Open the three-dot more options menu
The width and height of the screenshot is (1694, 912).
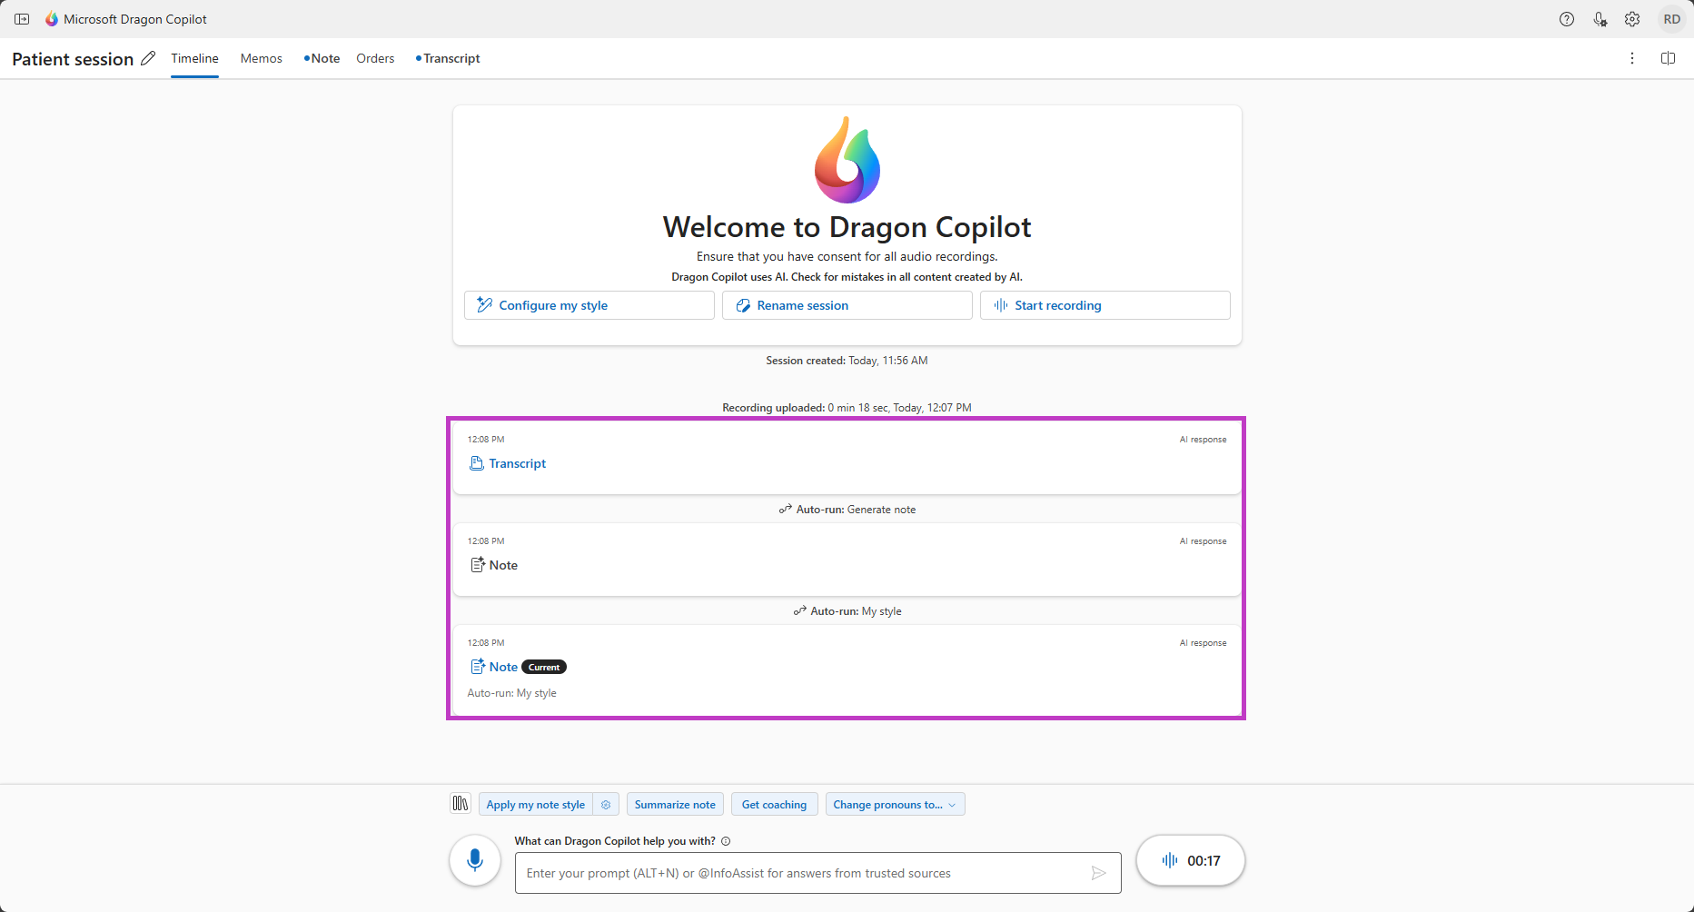tap(1632, 58)
